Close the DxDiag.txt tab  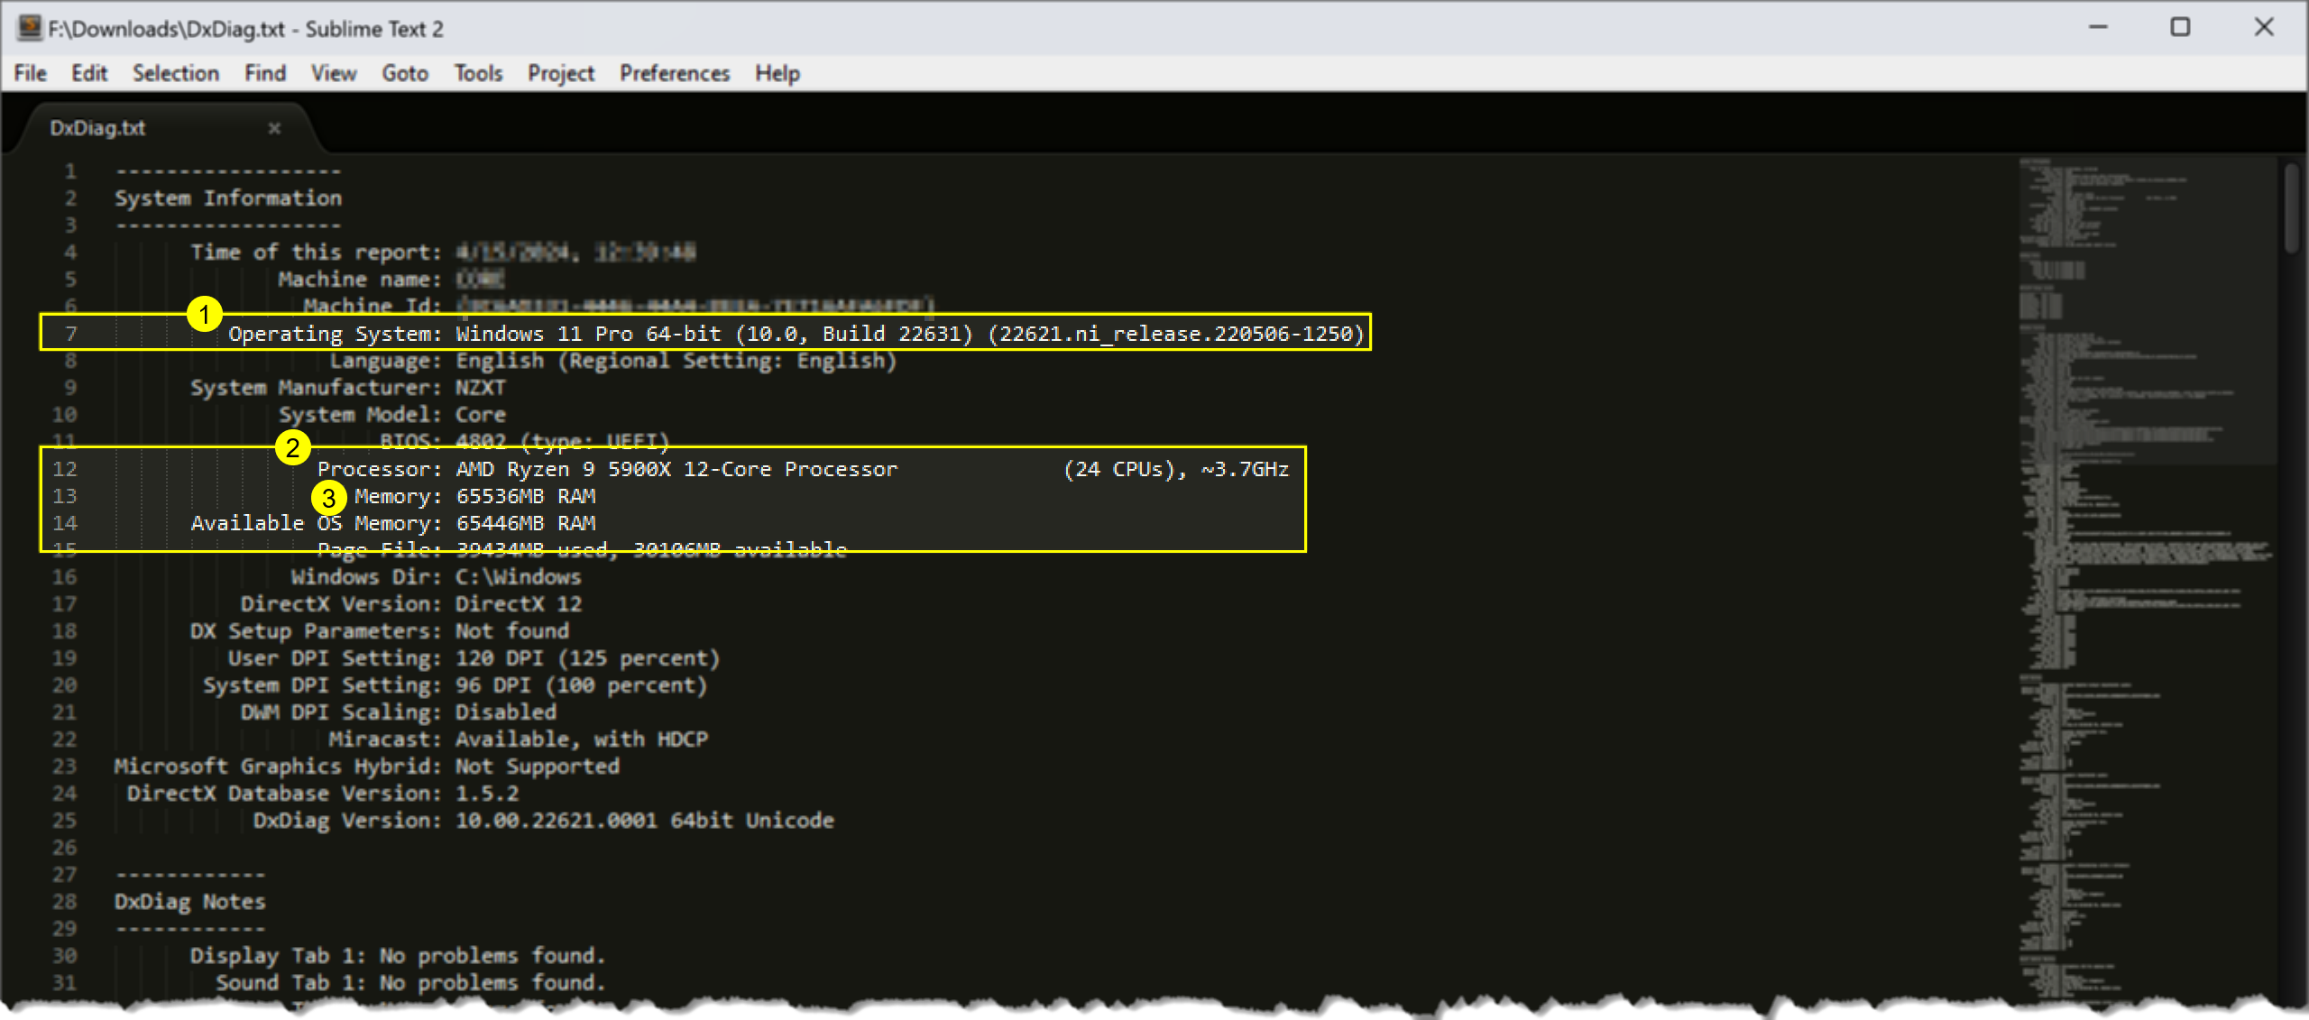tap(274, 130)
